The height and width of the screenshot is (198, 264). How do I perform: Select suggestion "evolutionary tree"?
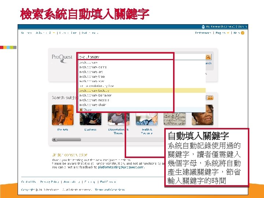click(142, 76)
